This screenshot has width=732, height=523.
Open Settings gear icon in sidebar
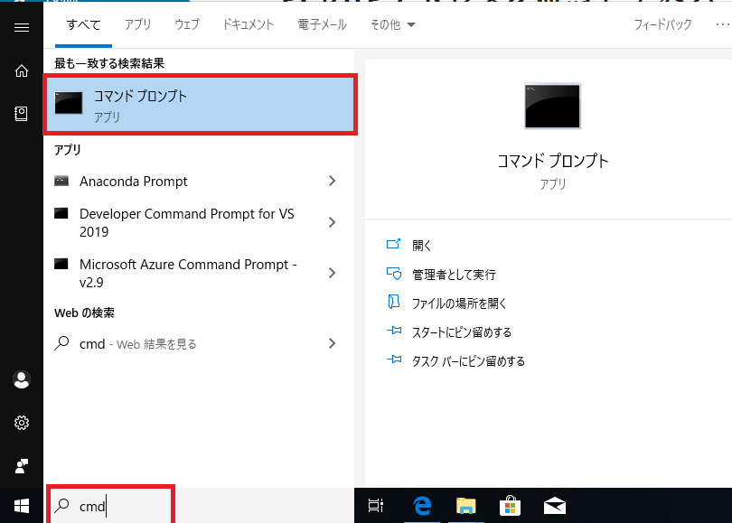pyautogui.click(x=22, y=423)
